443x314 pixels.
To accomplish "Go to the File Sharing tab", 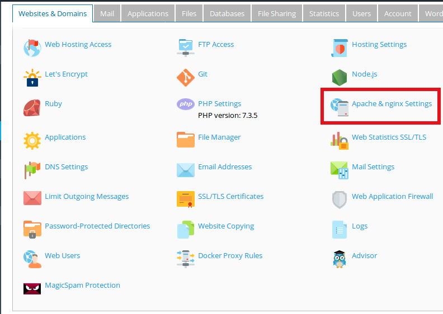I will point(277,13).
